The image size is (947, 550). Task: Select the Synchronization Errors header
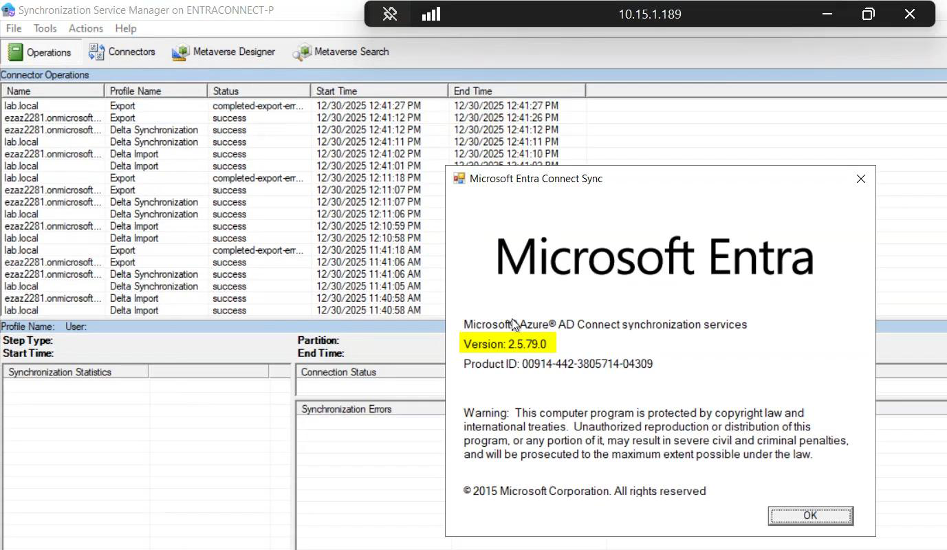[x=371, y=409]
